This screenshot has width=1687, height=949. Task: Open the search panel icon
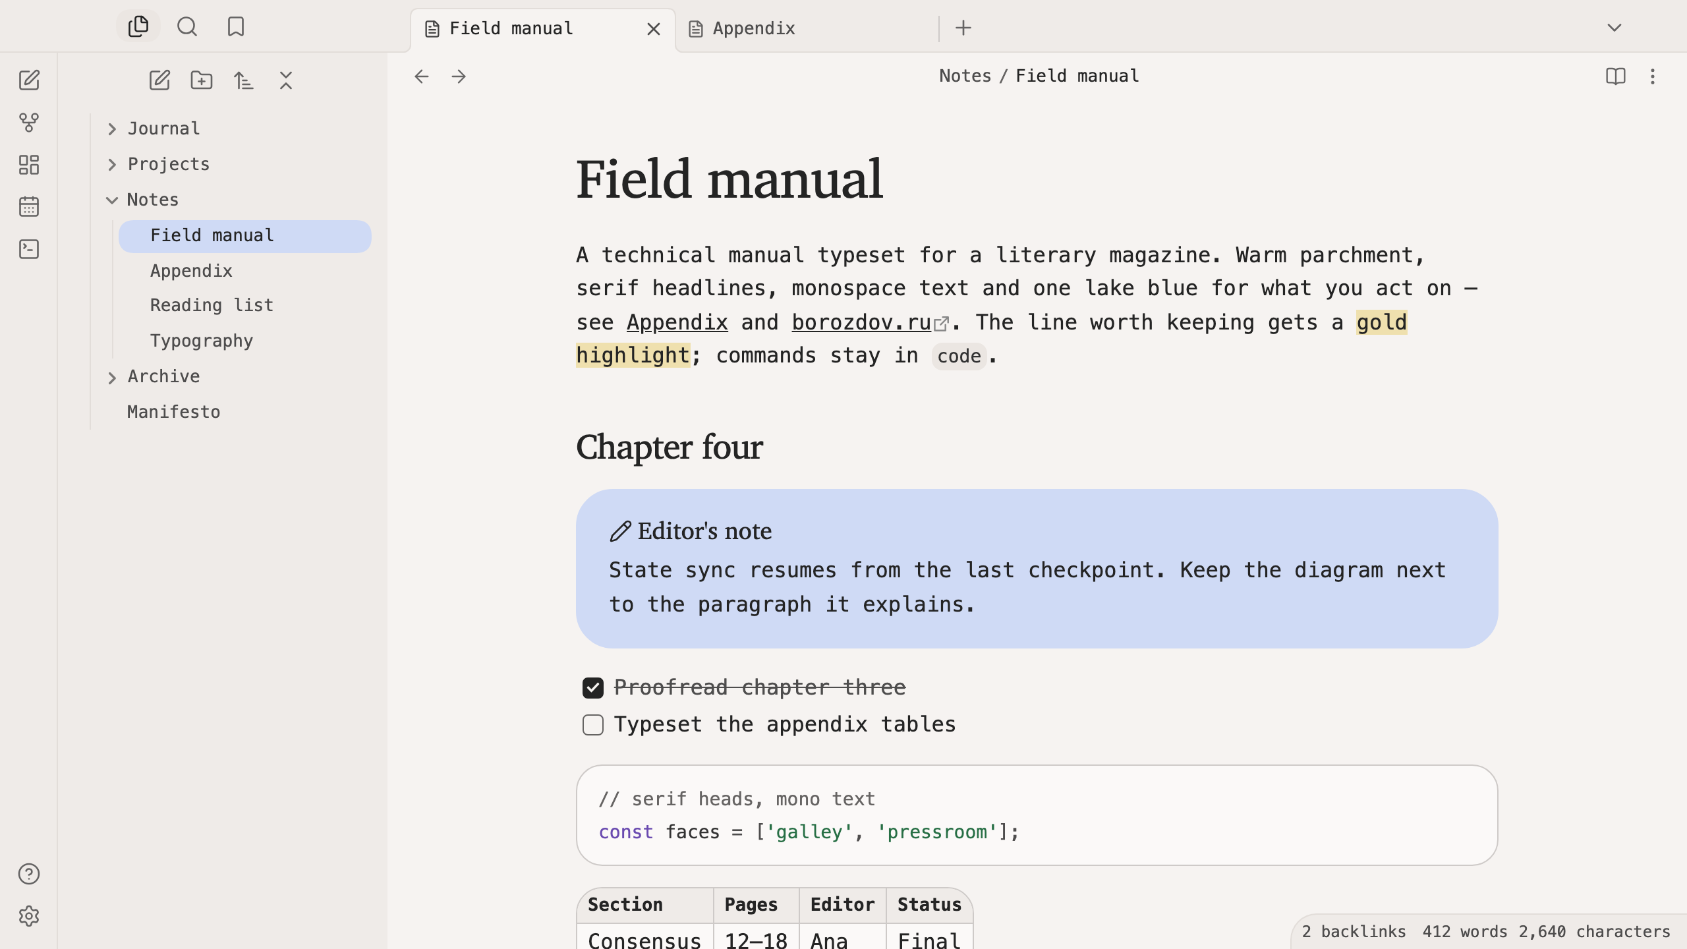[187, 26]
